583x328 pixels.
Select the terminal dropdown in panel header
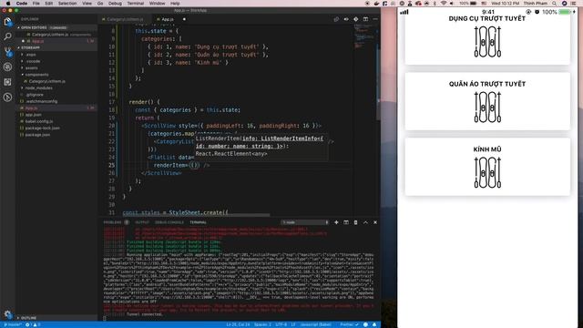pos(305,222)
